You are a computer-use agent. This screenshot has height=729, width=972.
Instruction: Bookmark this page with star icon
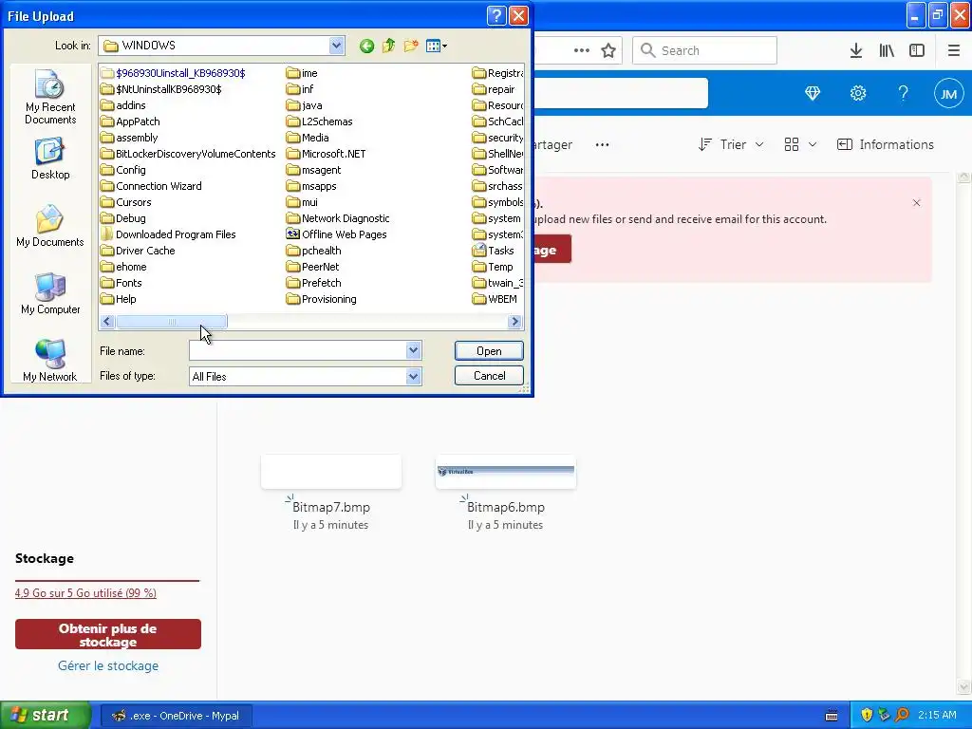[x=608, y=50]
